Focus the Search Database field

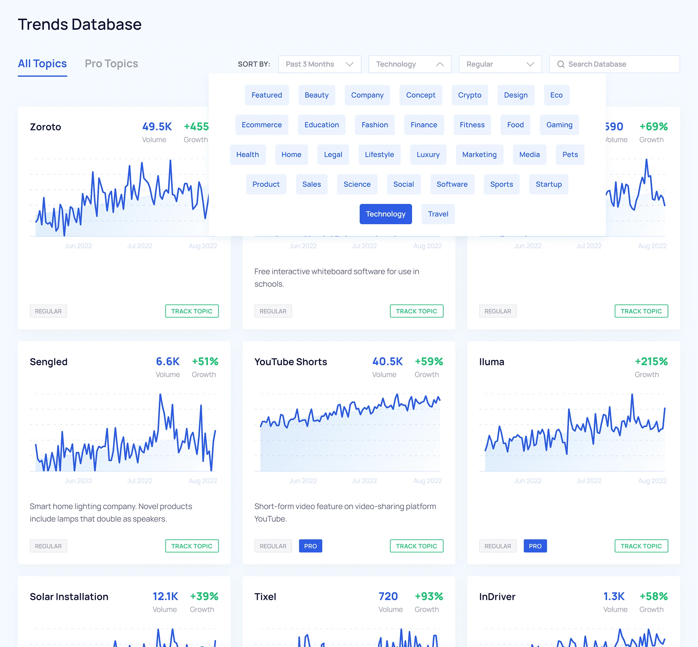pos(614,64)
